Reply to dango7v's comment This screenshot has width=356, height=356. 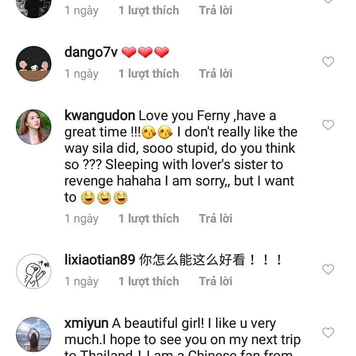tap(216, 74)
